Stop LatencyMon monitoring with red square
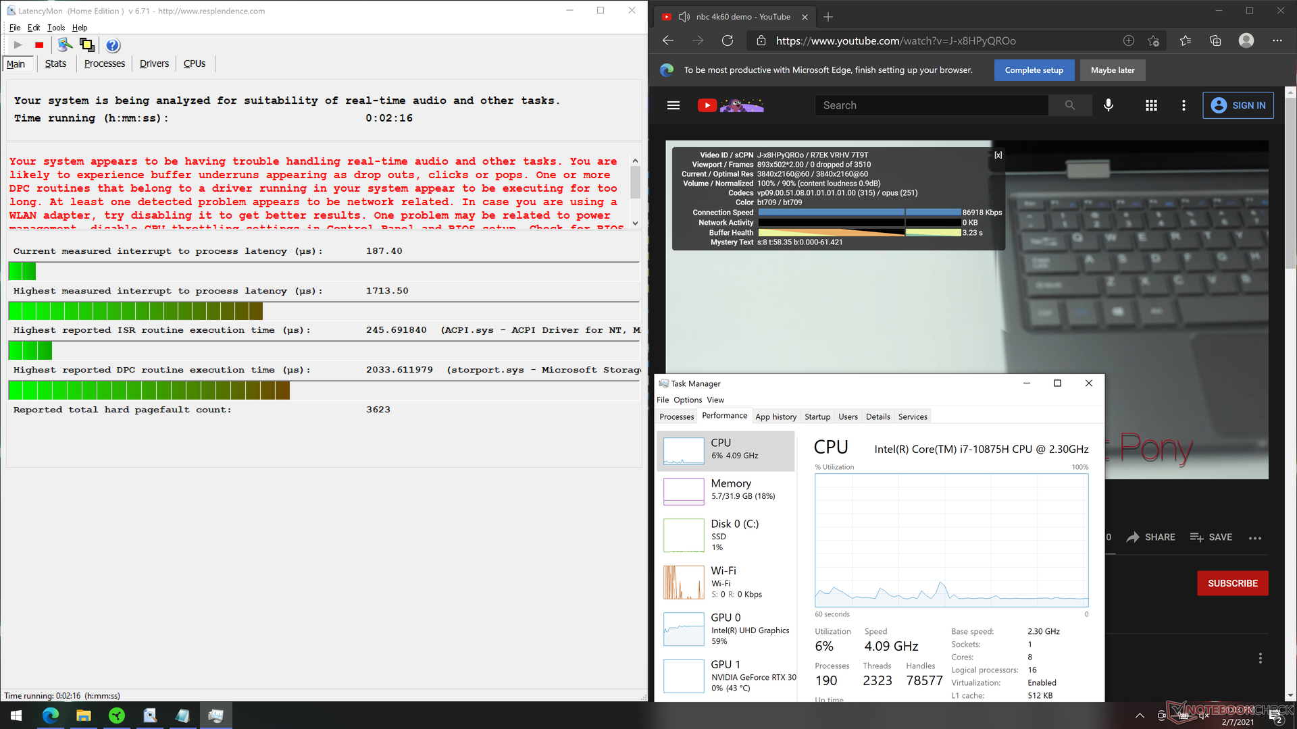Screen dimensions: 1297x729 pyautogui.click(x=39, y=45)
